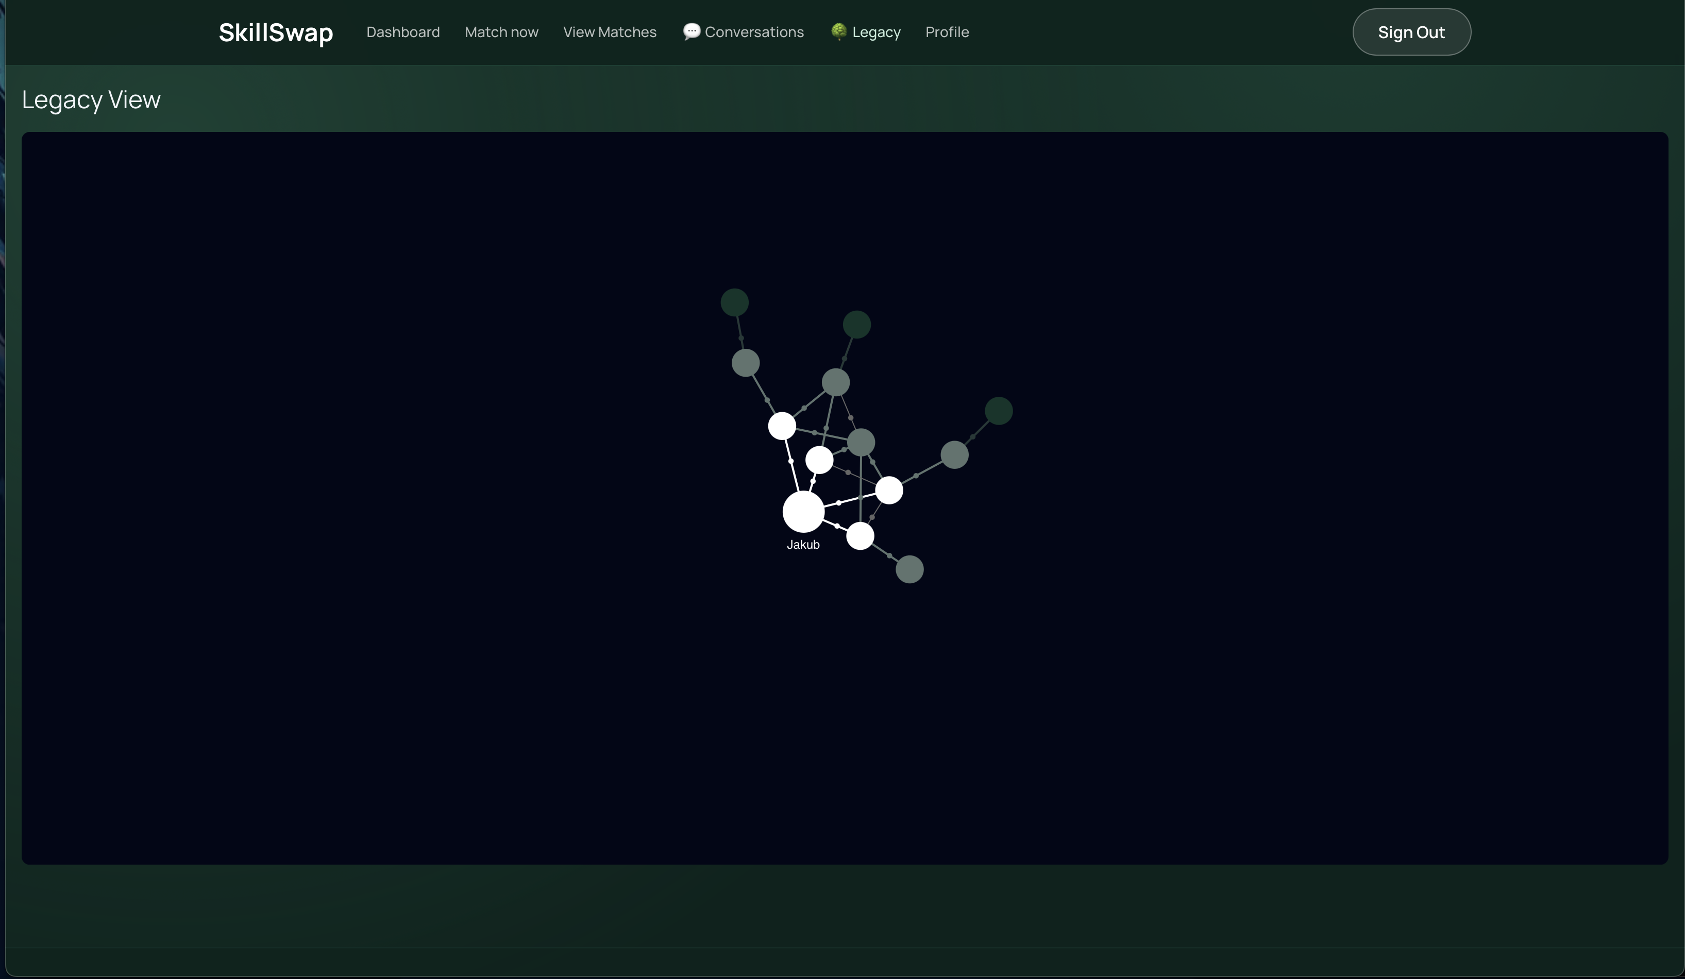Open the Profile page
1685x979 pixels.
coord(947,32)
